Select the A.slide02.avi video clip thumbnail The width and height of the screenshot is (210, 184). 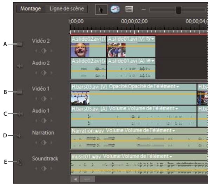[80, 50]
